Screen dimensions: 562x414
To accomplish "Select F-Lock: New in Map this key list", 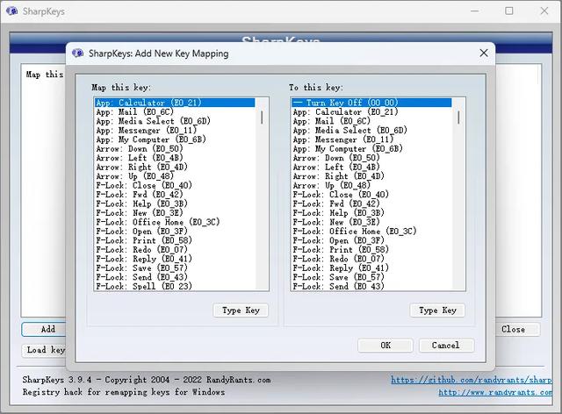I will click(175, 213).
